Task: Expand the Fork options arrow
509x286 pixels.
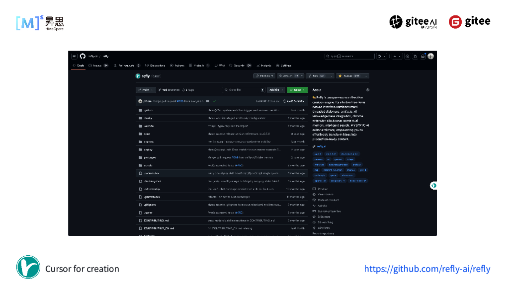Action: 331,76
